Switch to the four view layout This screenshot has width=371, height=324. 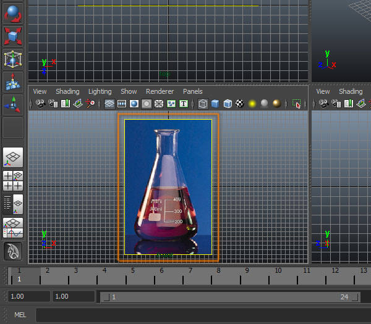point(13,180)
